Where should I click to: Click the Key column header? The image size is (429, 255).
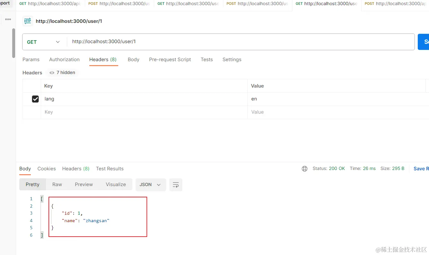pyautogui.click(x=144, y=86)
